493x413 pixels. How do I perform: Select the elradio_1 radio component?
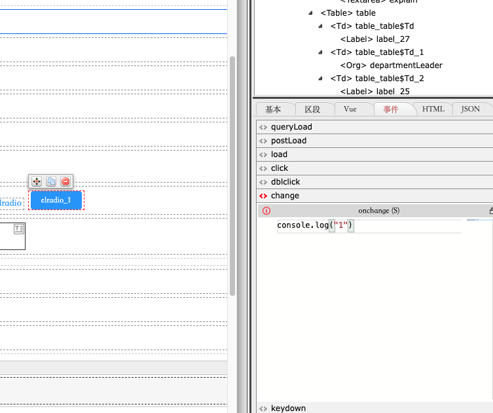coord(56,200)
